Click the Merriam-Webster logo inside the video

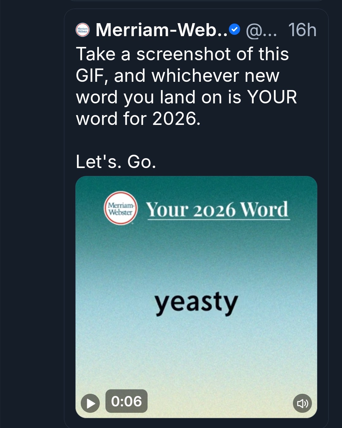[121, 208]
